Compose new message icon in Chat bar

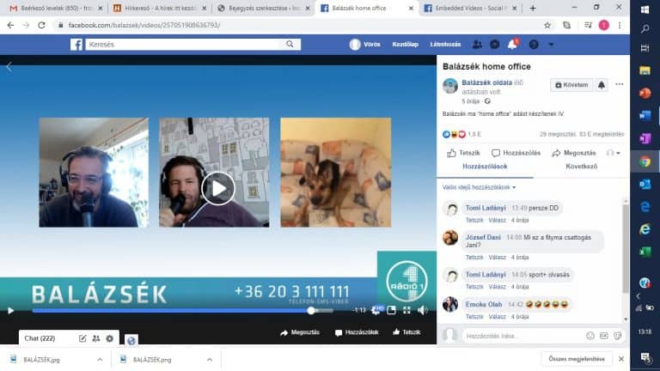pos(82,338)
